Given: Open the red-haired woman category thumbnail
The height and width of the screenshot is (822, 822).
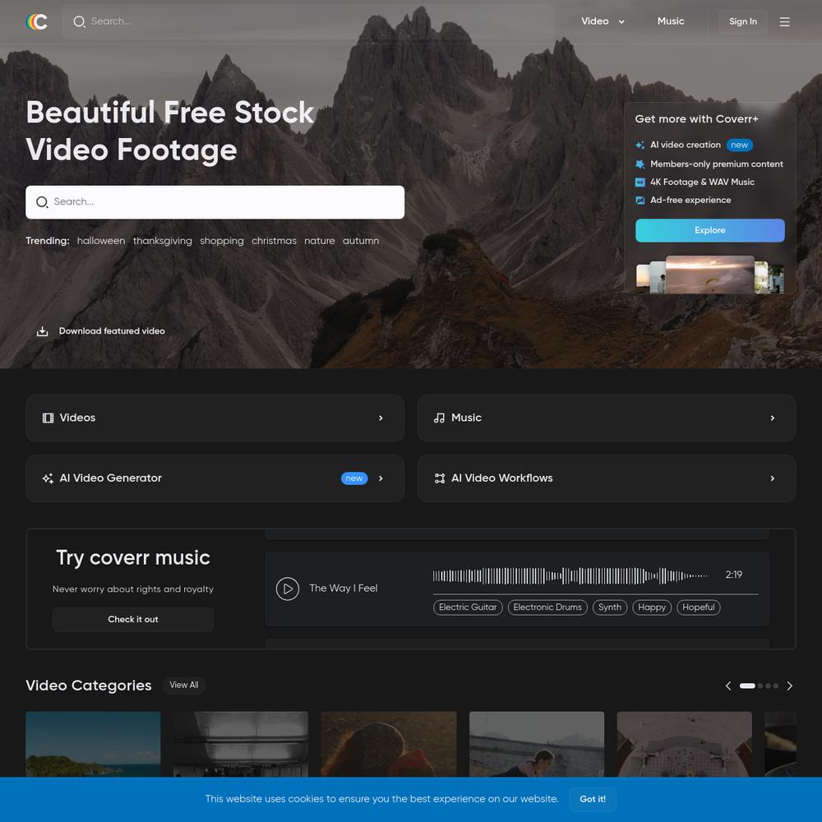Looking at the screenshot, I should point(389,744).
